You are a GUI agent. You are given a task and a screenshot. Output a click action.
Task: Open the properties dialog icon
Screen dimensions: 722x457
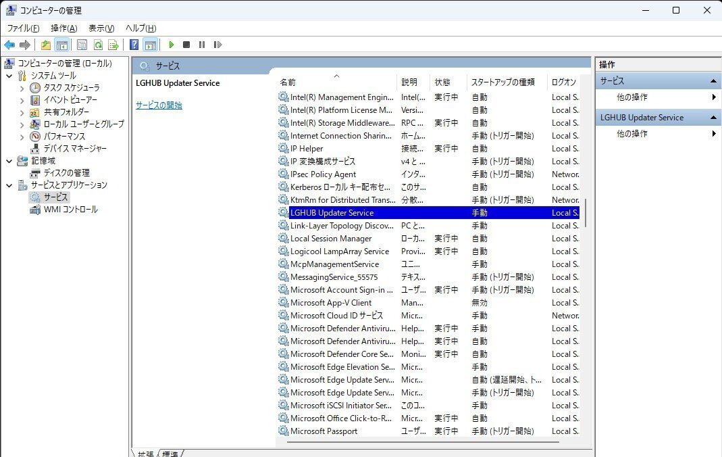coord(82,45)
